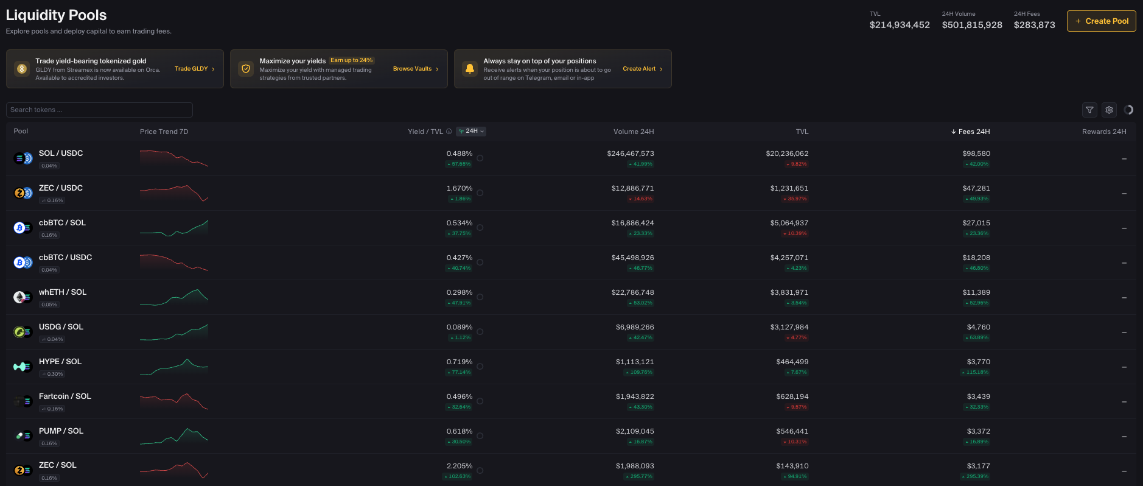
Task: Click yield circle icon in SOL / USDC row
Action: point(480,158)
